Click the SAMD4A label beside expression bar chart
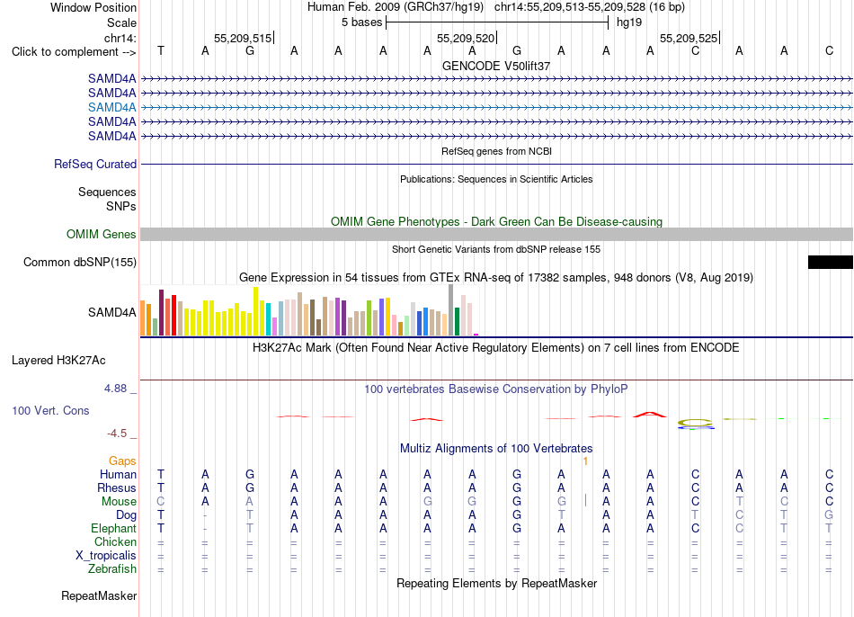The height and width of the screenshot is (617, 854). (111, 312)
